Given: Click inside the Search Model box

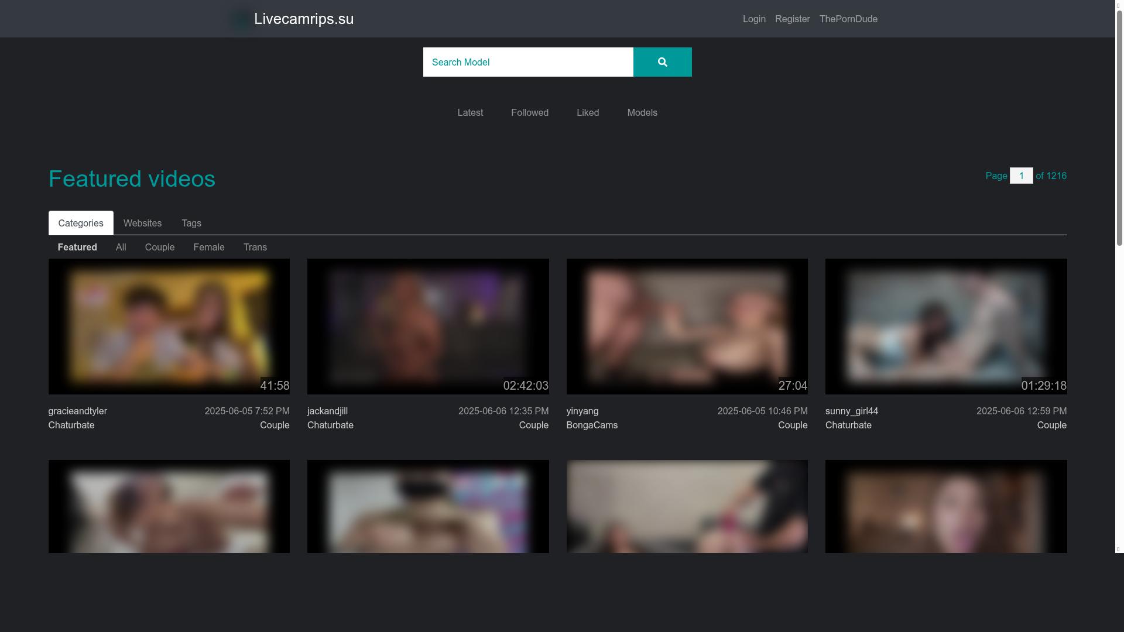Looking at the screenshot, I should tap(527, 61).
